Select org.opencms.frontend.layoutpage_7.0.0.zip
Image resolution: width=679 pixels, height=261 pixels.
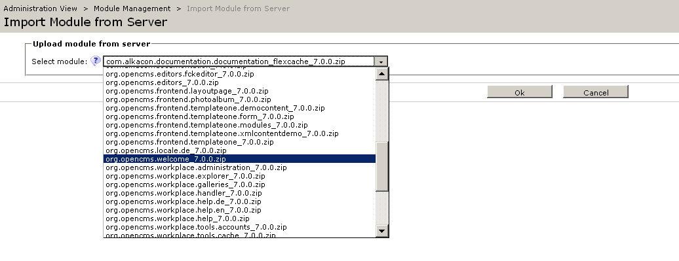pos(239,91)
